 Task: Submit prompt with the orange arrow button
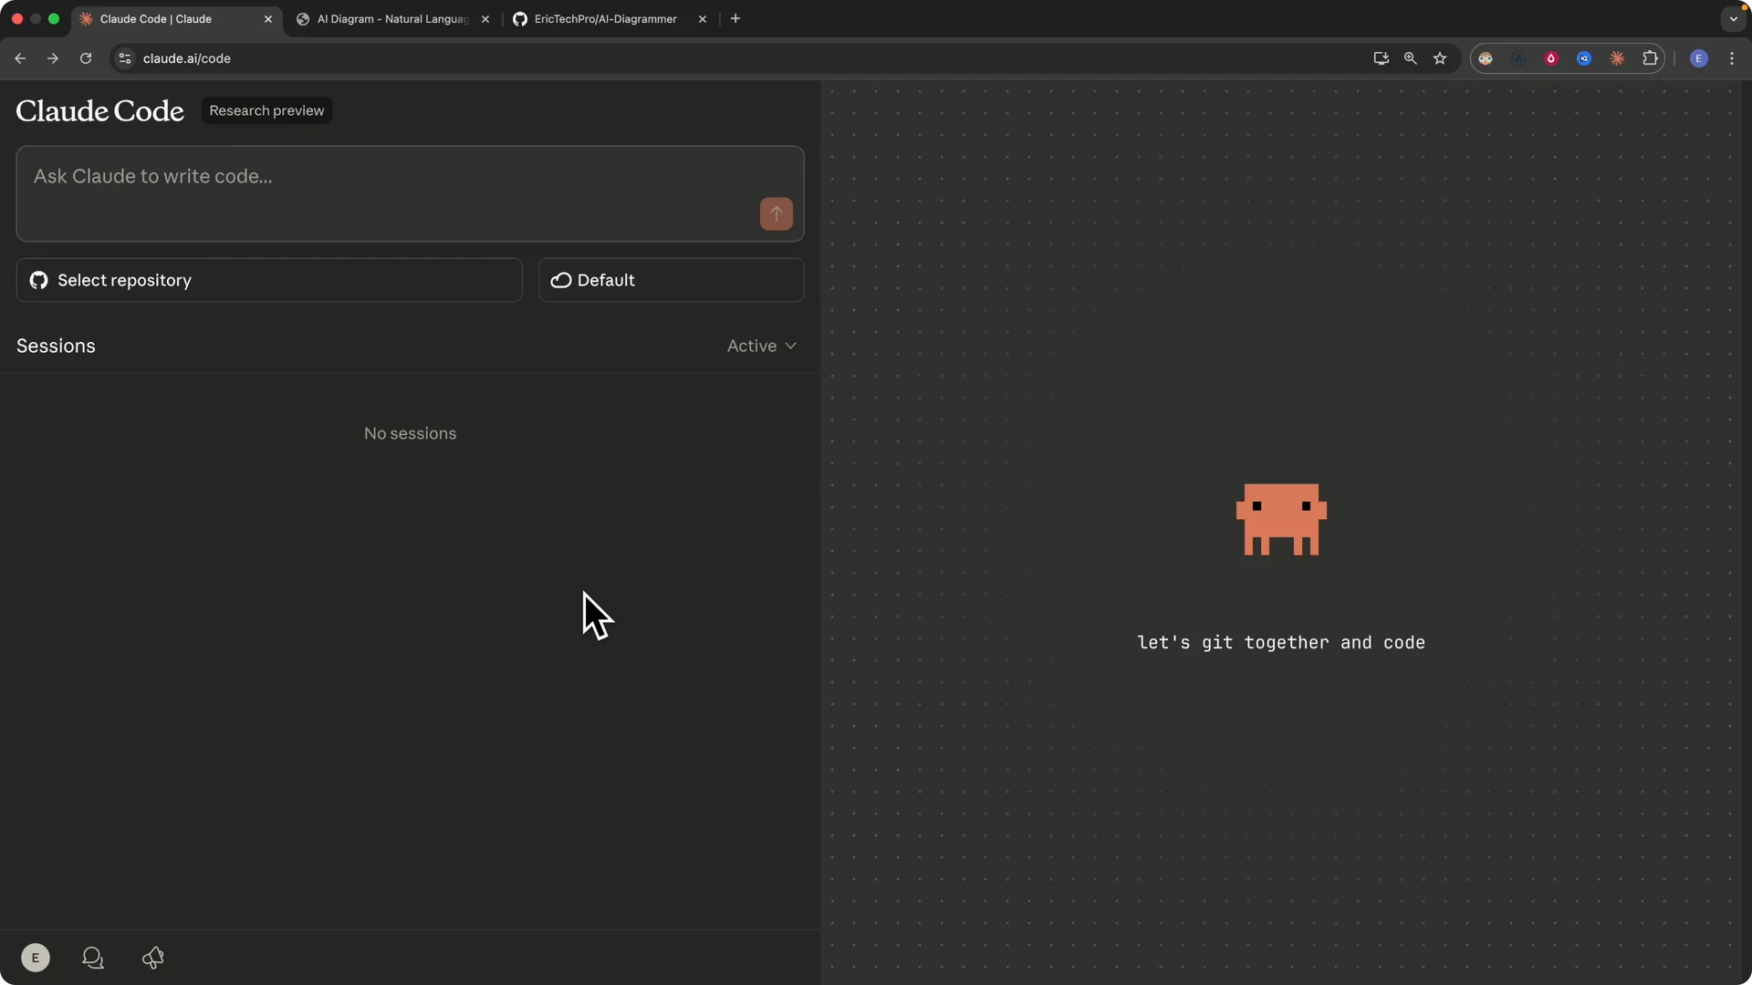(776, 213)
